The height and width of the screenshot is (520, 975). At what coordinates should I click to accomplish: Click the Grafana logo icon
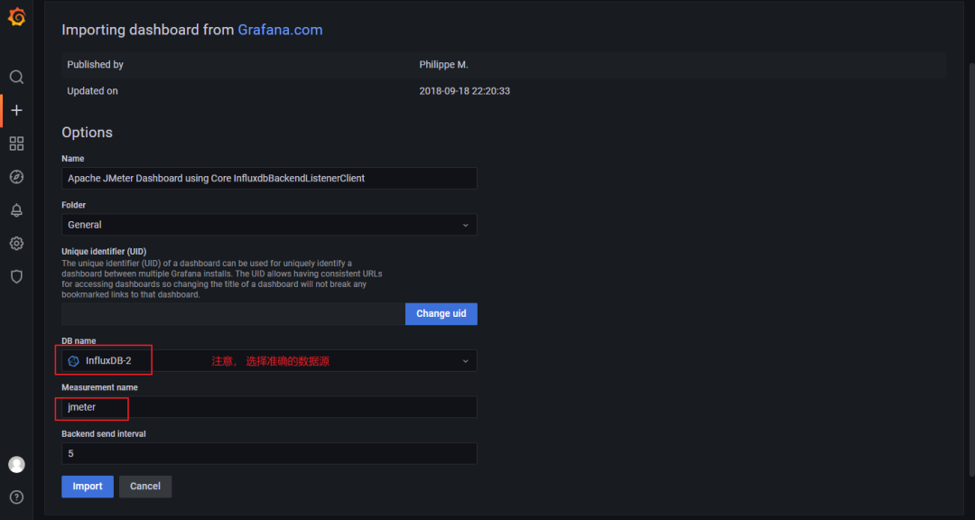(16, 15)
